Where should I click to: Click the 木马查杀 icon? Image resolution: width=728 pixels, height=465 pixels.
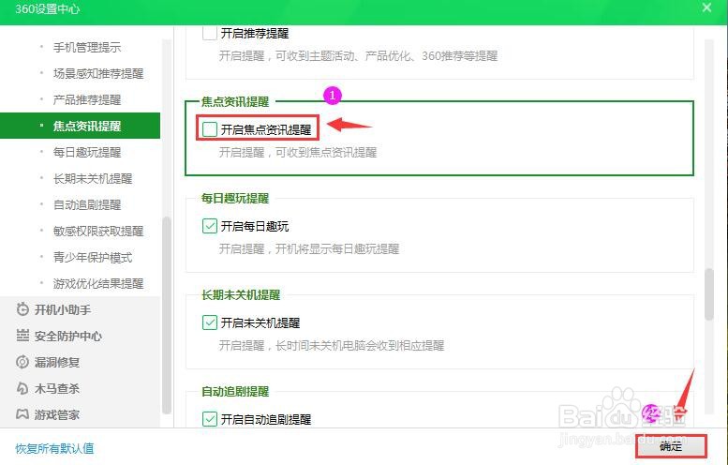22,388
